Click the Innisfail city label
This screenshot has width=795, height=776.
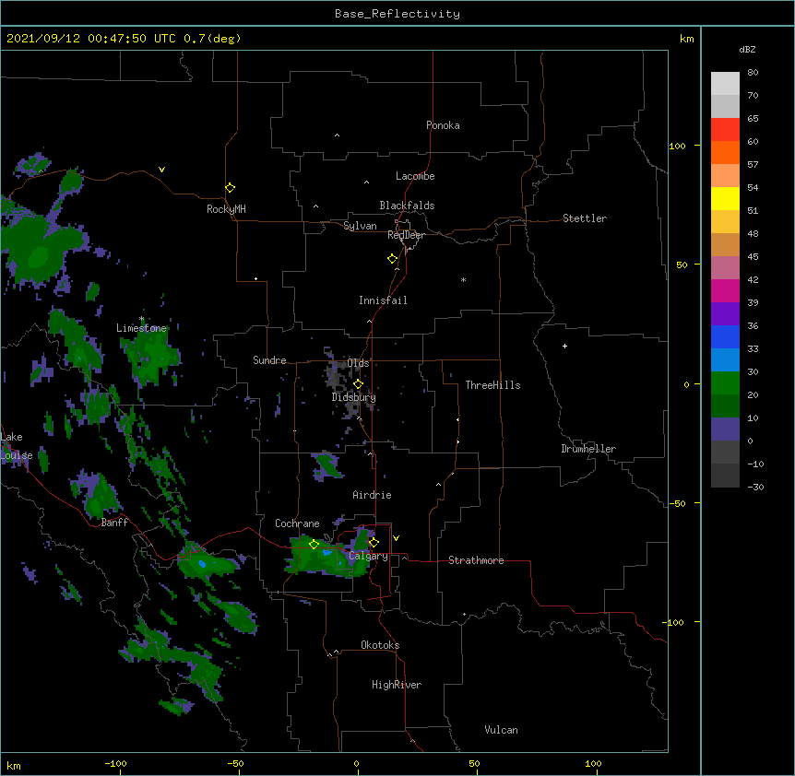point(383,300)
